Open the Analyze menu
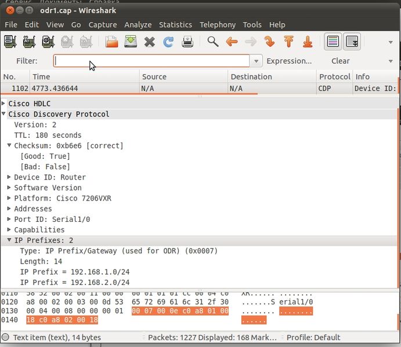This screenshot has height=347, width=401. coord(138,25)
